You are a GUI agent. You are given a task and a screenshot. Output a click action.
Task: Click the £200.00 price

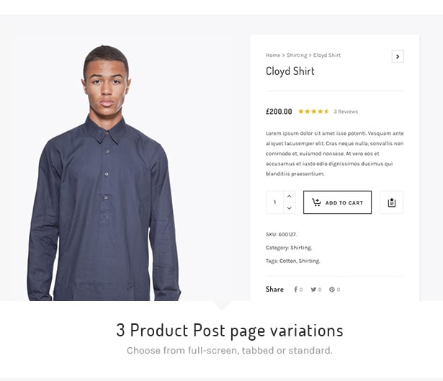pyautogui.click(x=279, y=112)
